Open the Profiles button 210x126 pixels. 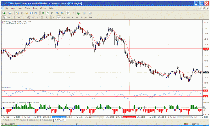pyautogui.click(x=10, y=13)
